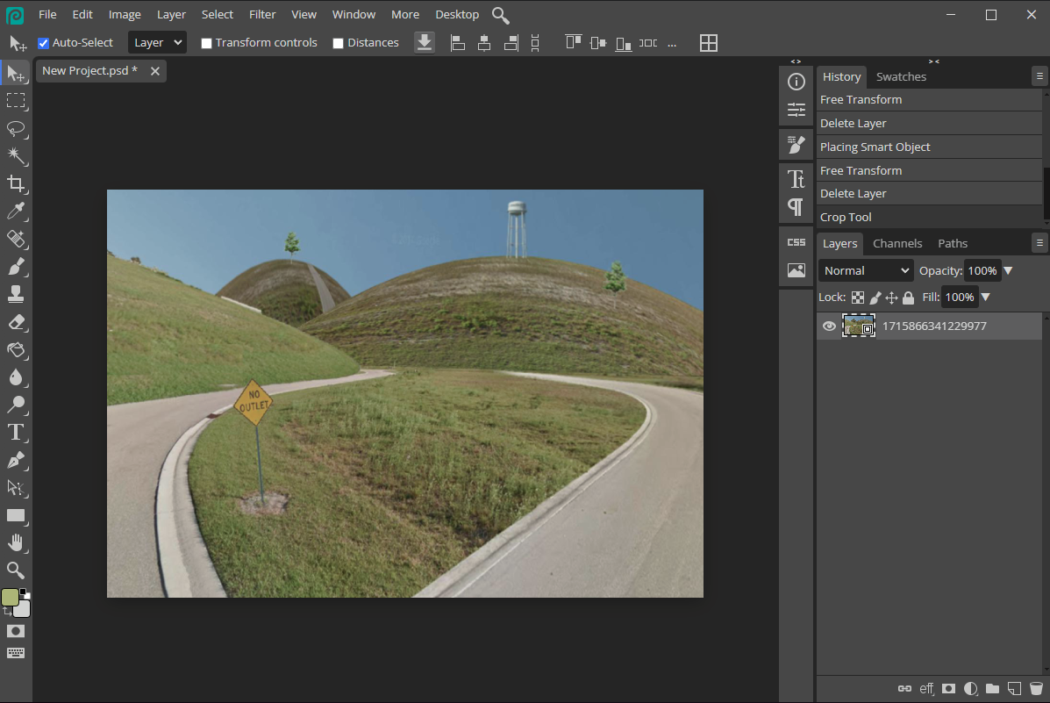Select the Paint Bucket tool
The height and width of the screenshot is (703, 1050).
point(16,350)
